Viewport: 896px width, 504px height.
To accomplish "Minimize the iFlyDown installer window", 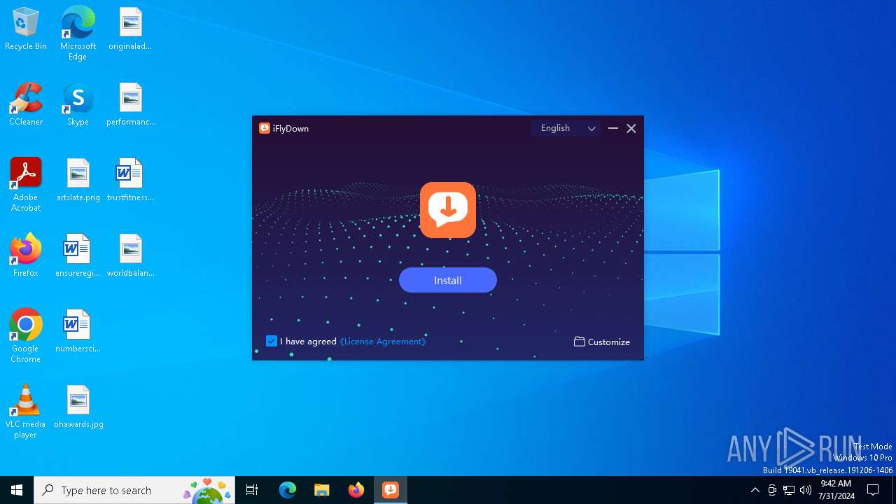I will (613, 128).
